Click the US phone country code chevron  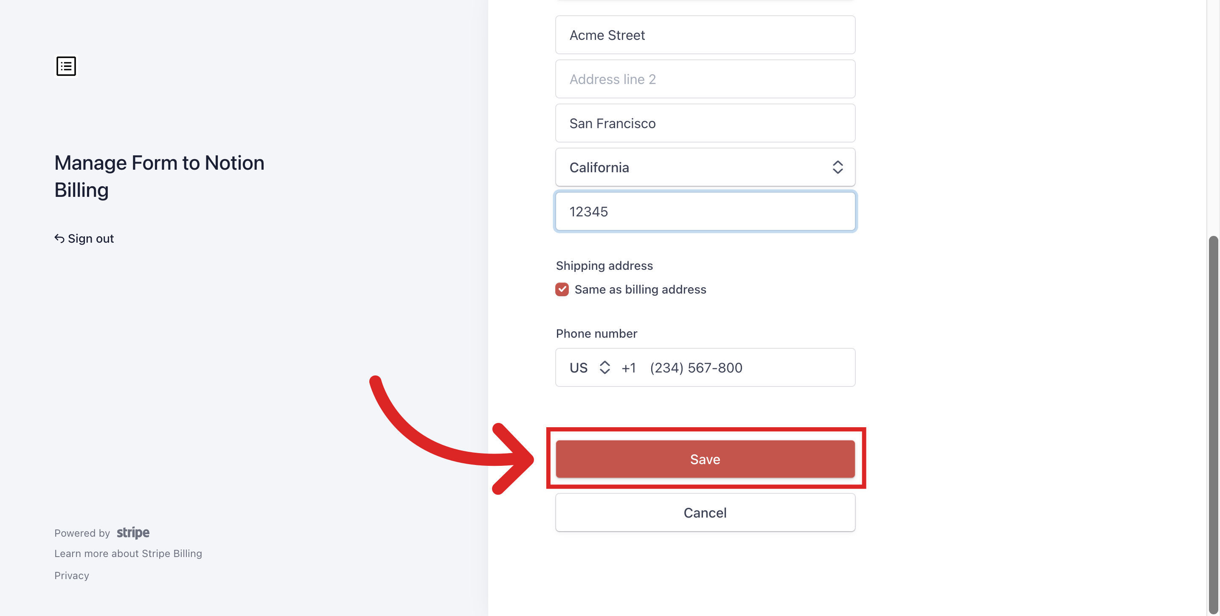point(605,367)
